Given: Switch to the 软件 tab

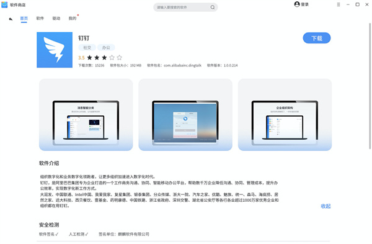Looking at the screenshot, I should click(x=40, y=18).
